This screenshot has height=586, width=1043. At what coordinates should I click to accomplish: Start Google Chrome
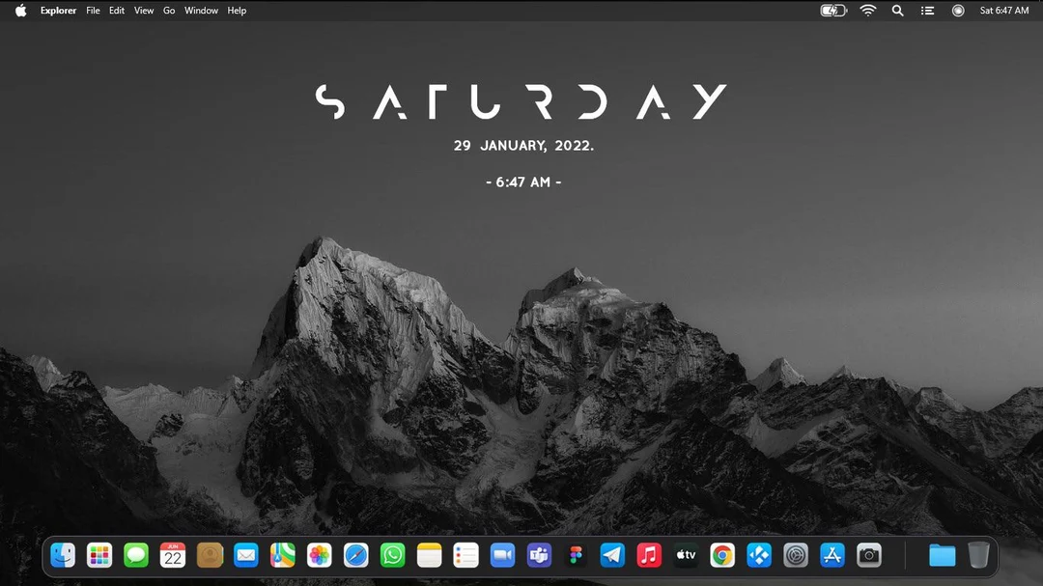[x=721, y=555]
